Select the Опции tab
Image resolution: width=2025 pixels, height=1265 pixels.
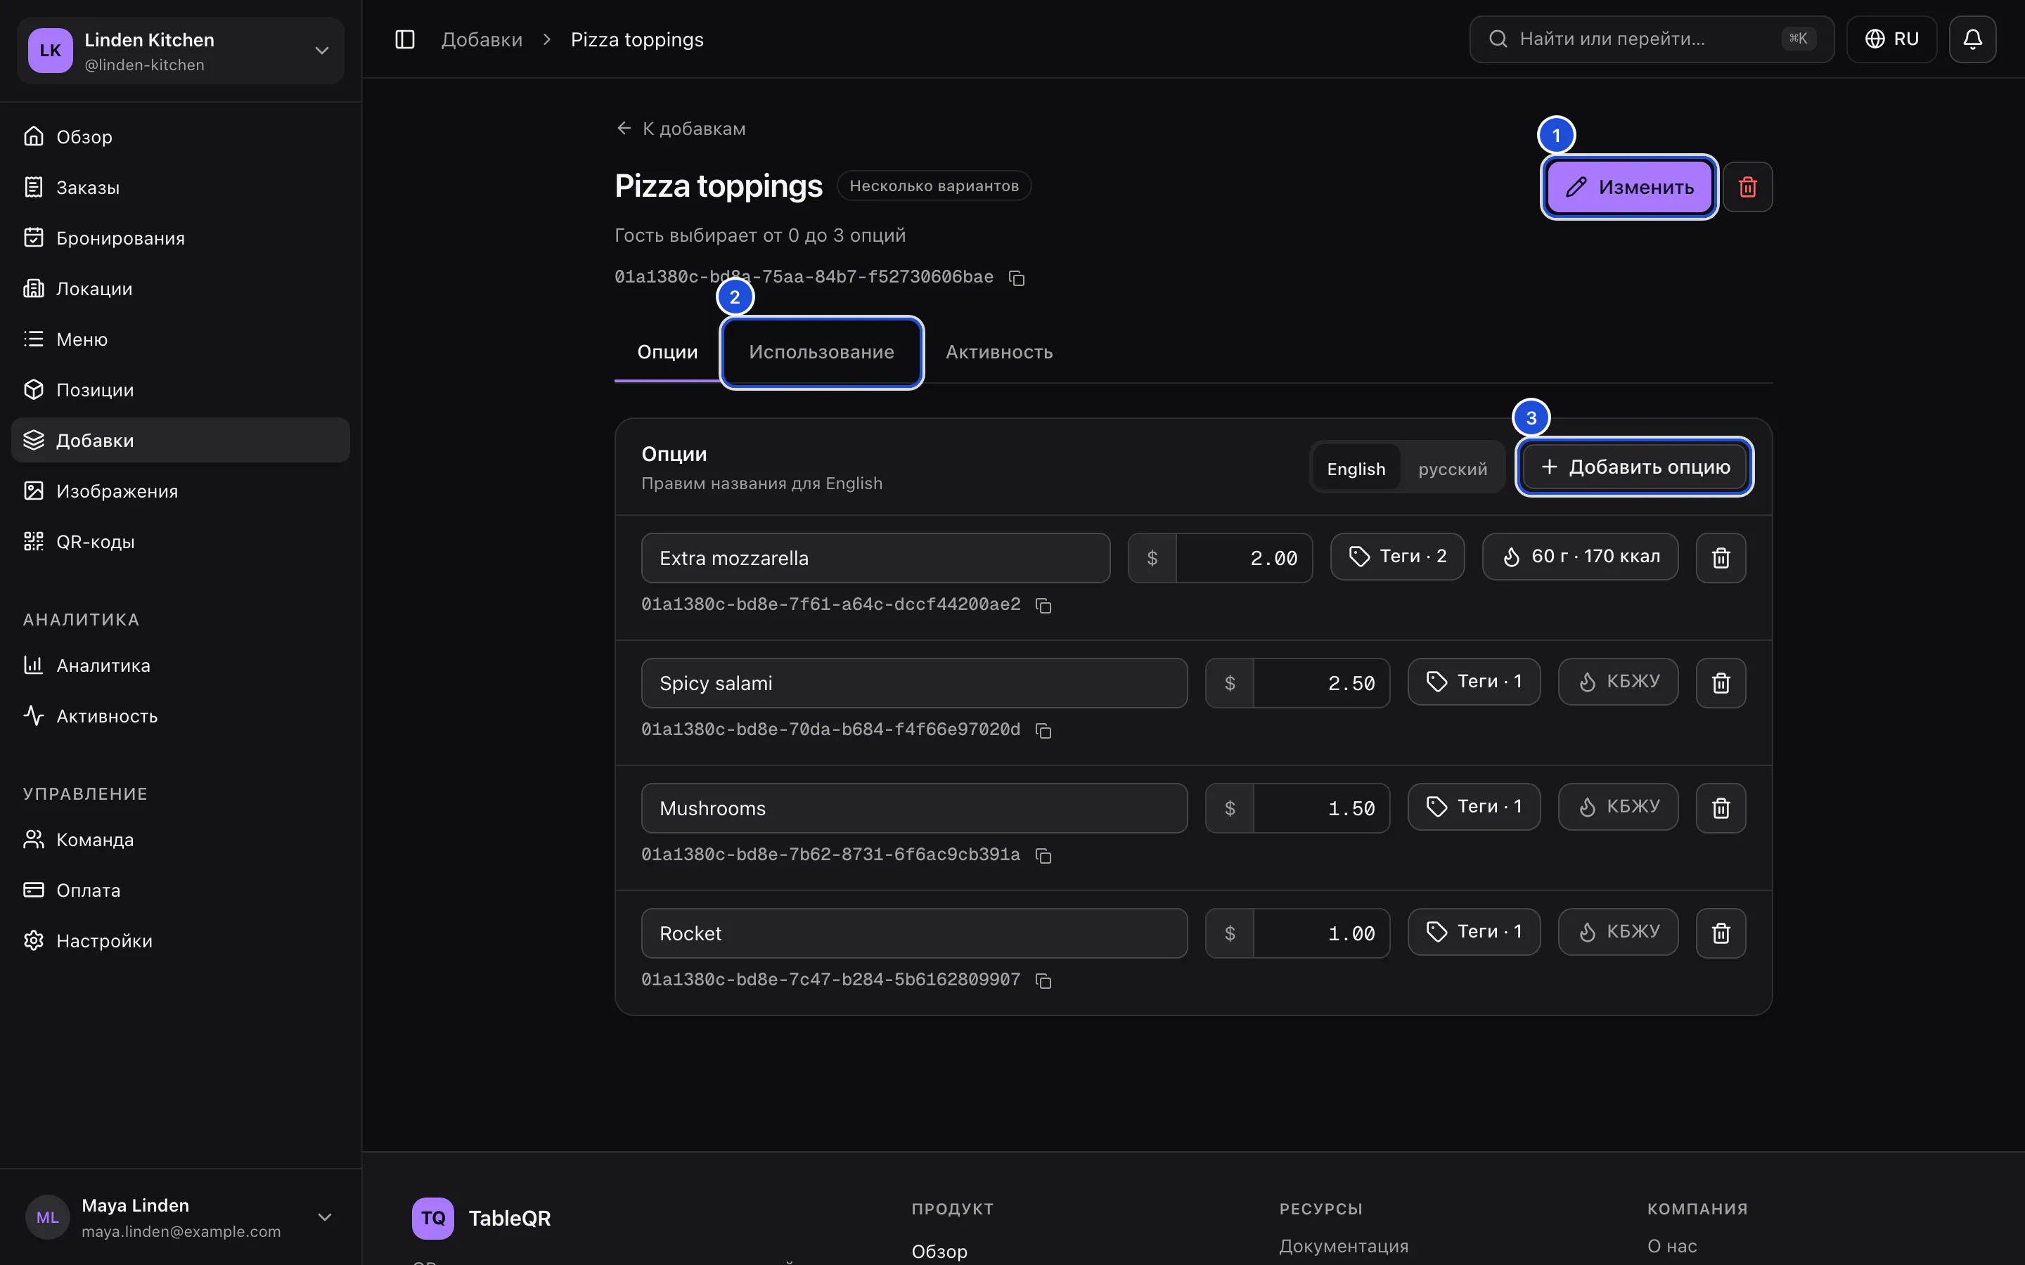(x=667, y=352)
